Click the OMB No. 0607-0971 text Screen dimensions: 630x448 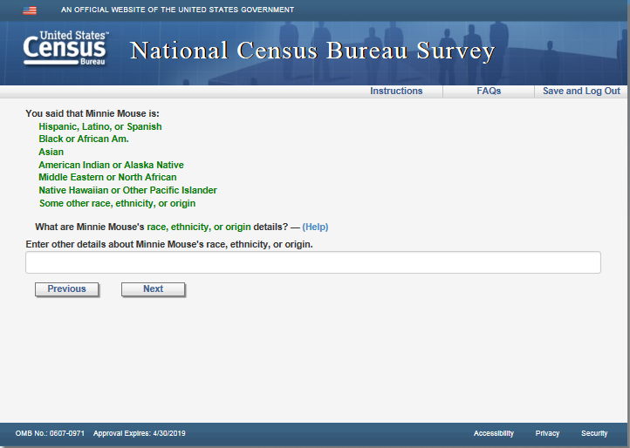click(50, 433)
